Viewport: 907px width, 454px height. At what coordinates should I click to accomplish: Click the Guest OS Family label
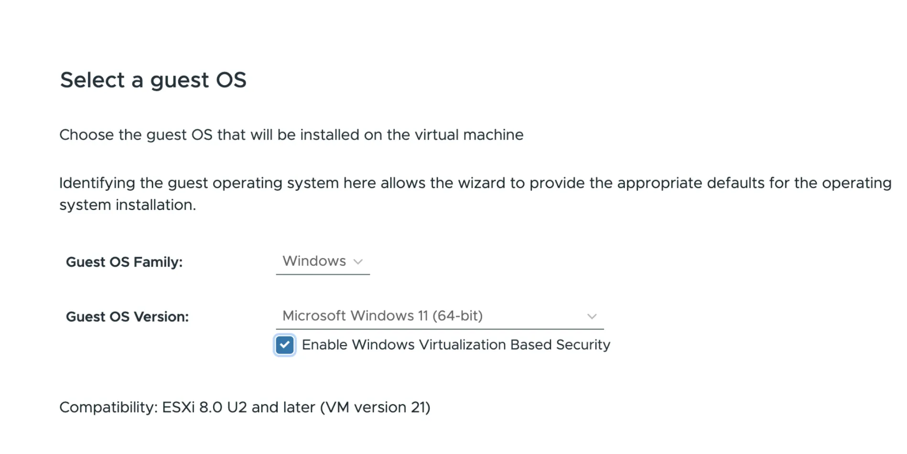[124, 262]
